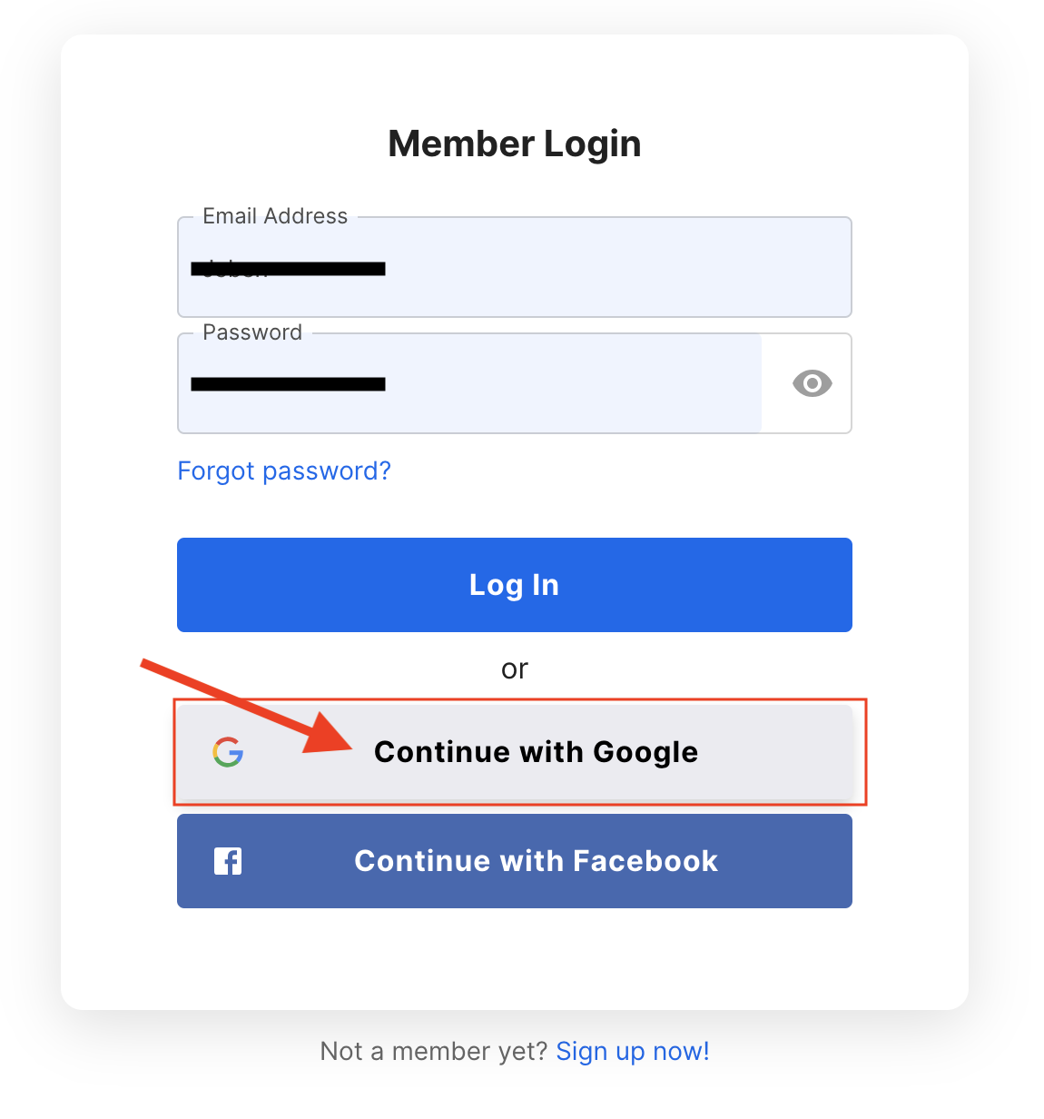Click the Facebook logo icon
Image resolution: width=1044 pixels, height=1119 pixels.
[228, 861]
